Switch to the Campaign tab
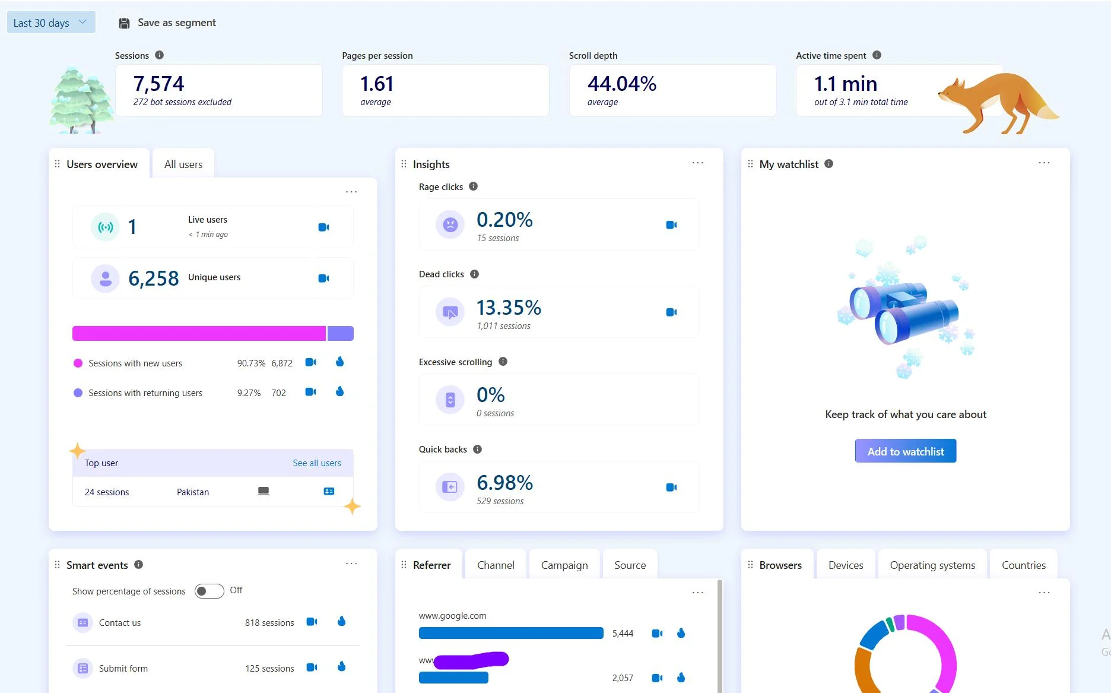Viewport: 1111px width, 693px height. [x=564, y=565]
